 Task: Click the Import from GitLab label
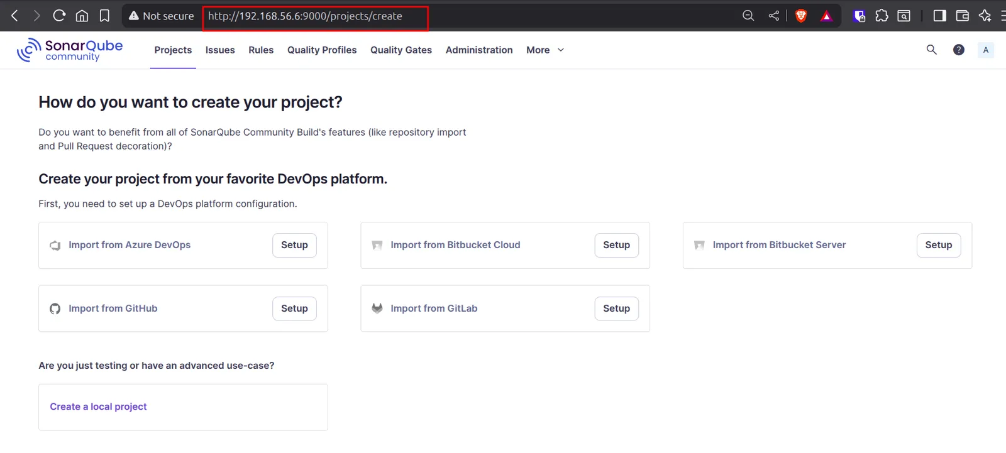434,308
